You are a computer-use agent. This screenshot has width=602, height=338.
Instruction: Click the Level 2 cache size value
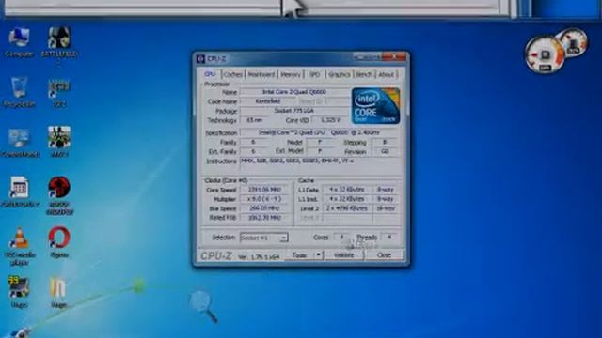click(x=347, y=208)
